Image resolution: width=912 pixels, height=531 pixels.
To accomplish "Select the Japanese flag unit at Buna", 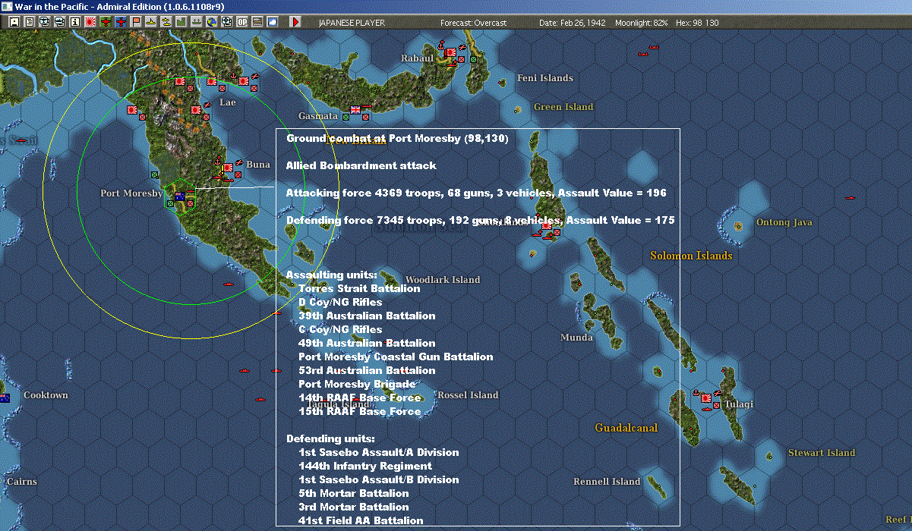I will (227, 167).
